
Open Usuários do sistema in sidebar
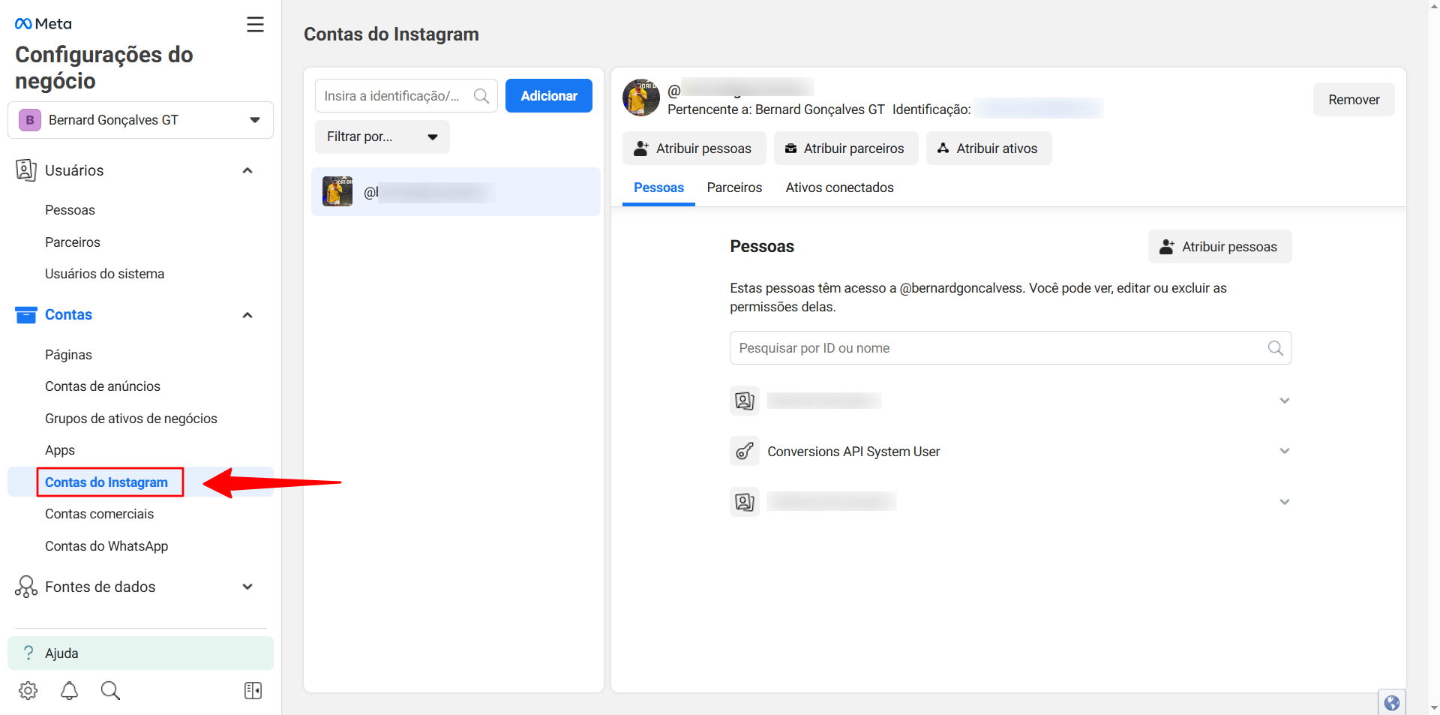pos(104,274)
